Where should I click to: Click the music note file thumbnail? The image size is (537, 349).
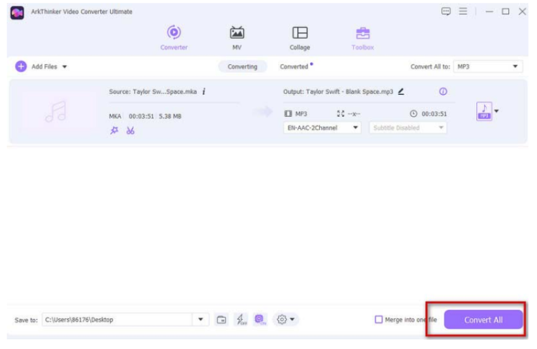click(x=56, y=111)
